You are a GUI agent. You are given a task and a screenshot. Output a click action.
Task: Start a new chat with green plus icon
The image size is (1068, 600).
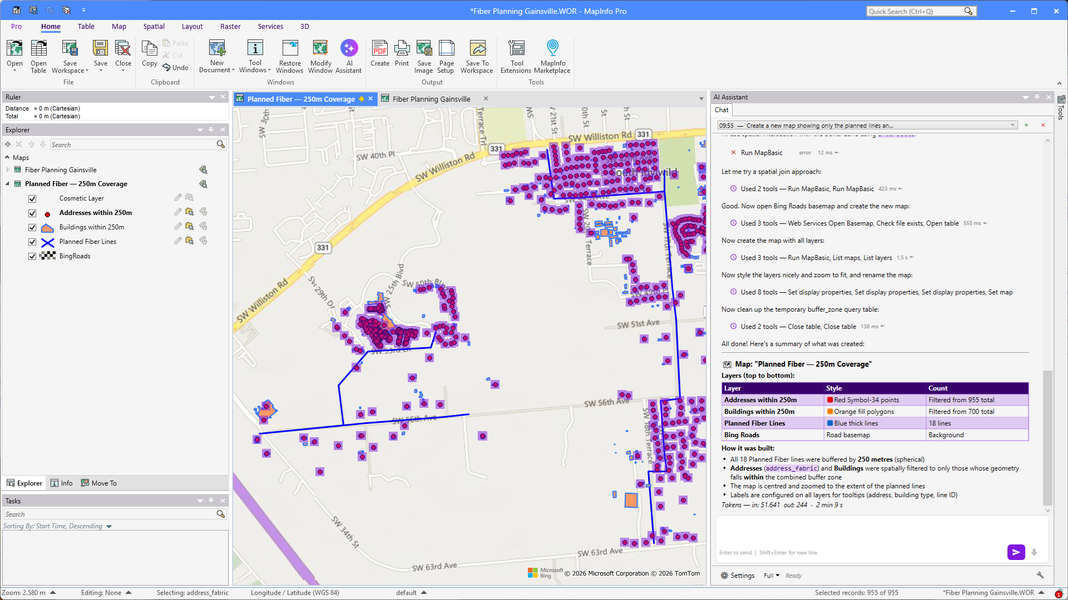coord(1026,126)
